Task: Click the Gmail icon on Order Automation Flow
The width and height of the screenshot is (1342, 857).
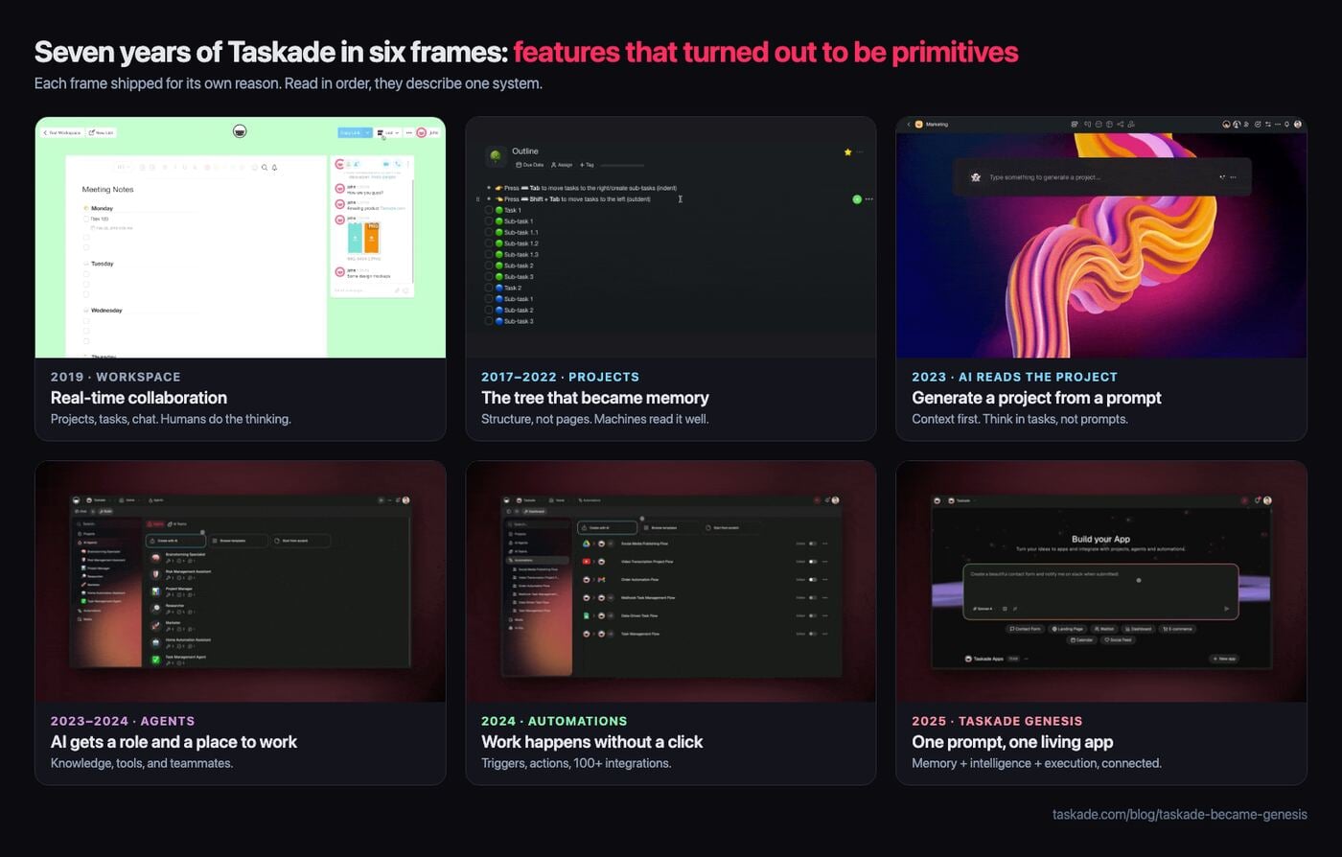Action: (601, 580)
